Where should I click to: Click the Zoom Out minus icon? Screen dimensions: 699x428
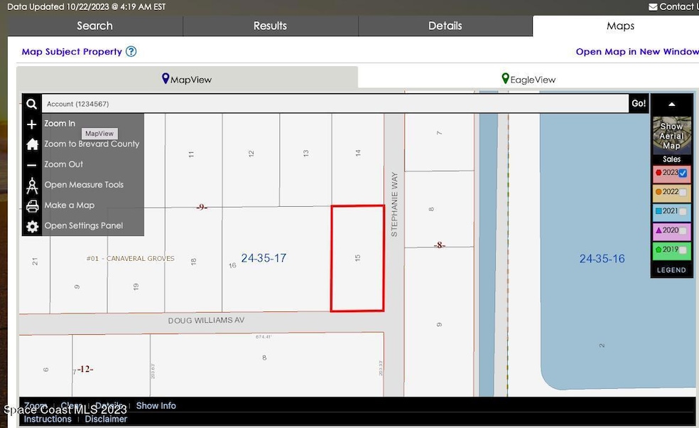[x=32, y=165]
